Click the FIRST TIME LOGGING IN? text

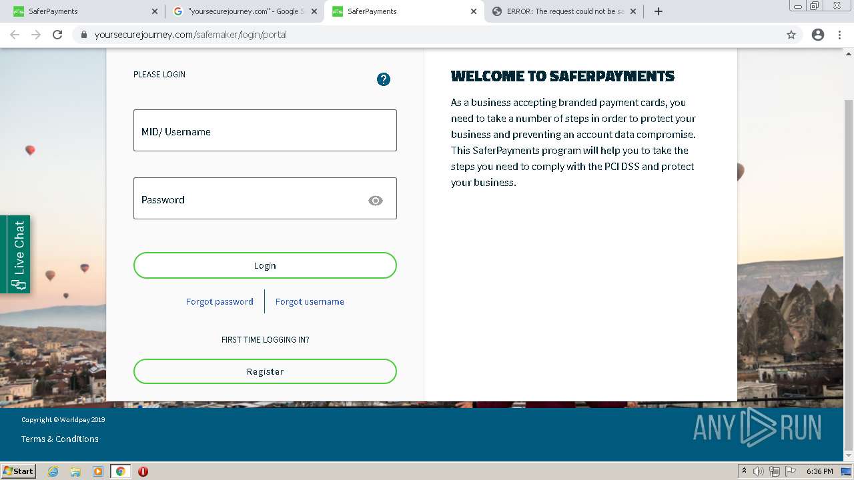[265, 339]
